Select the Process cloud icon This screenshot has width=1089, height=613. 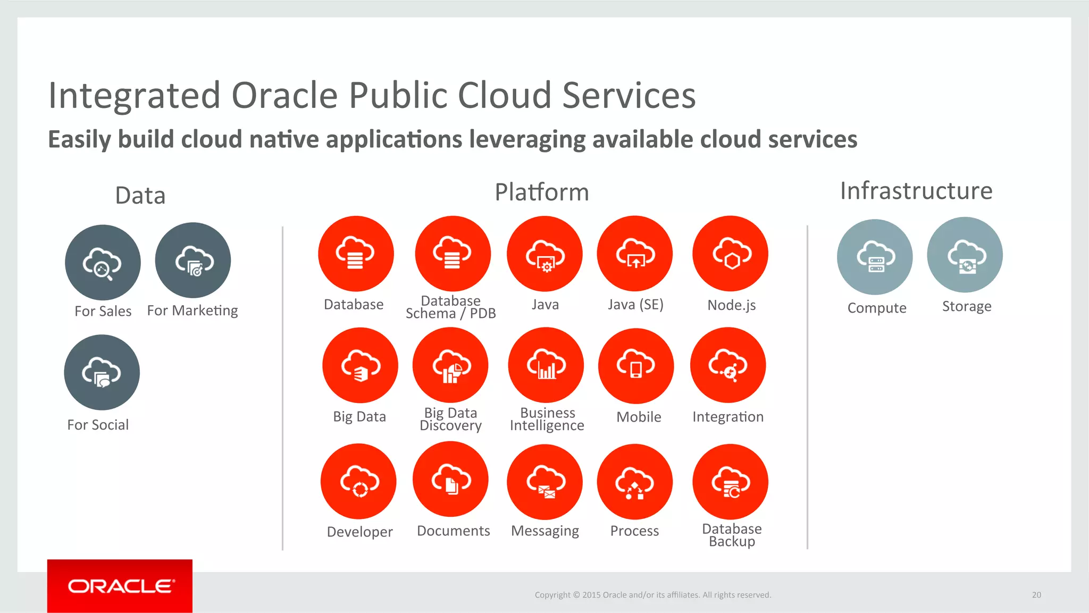pyautogui.click(x=634, y=482)
